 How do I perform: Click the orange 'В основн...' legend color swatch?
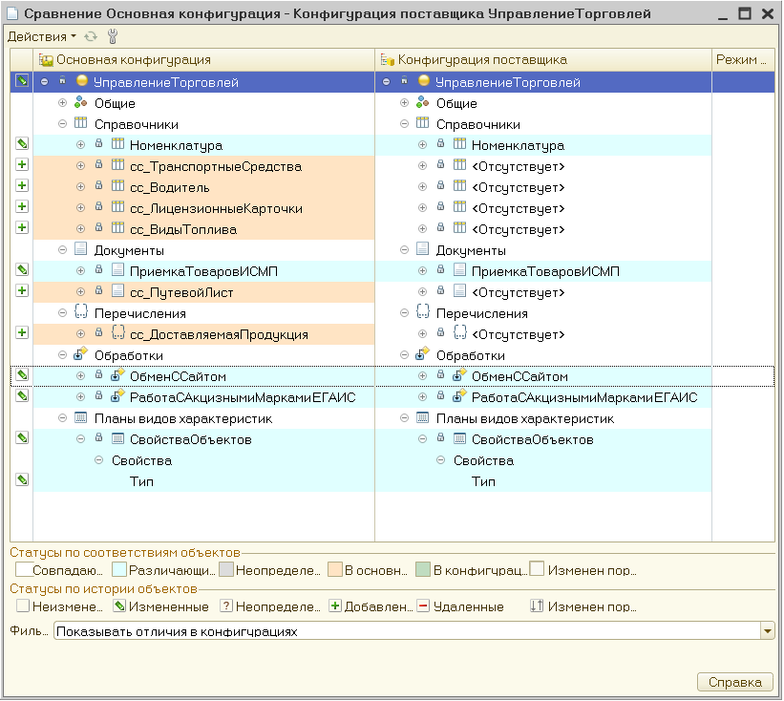pyautogui.click(x=334, y=570)
